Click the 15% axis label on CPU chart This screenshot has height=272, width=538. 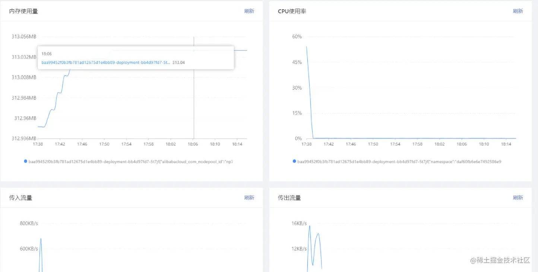pos(297,113)
